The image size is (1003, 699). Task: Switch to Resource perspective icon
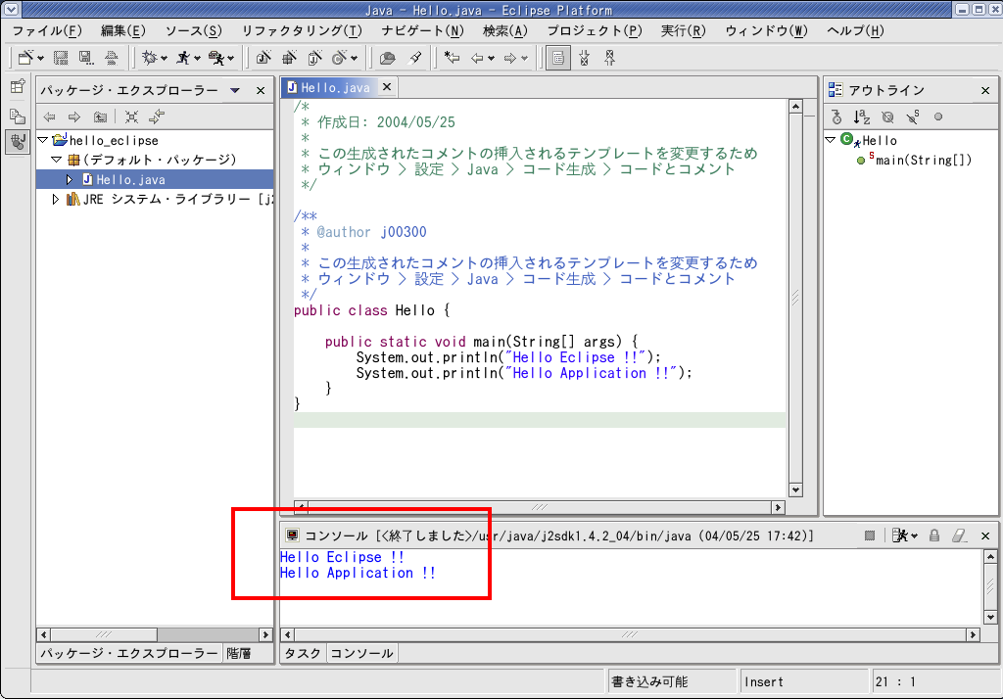click(x=18, y=116)
